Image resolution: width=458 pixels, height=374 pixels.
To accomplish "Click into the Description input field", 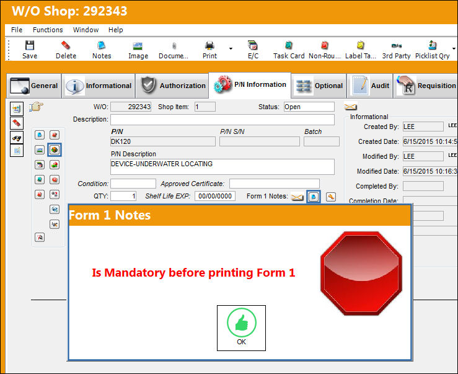I will [222, 120].
